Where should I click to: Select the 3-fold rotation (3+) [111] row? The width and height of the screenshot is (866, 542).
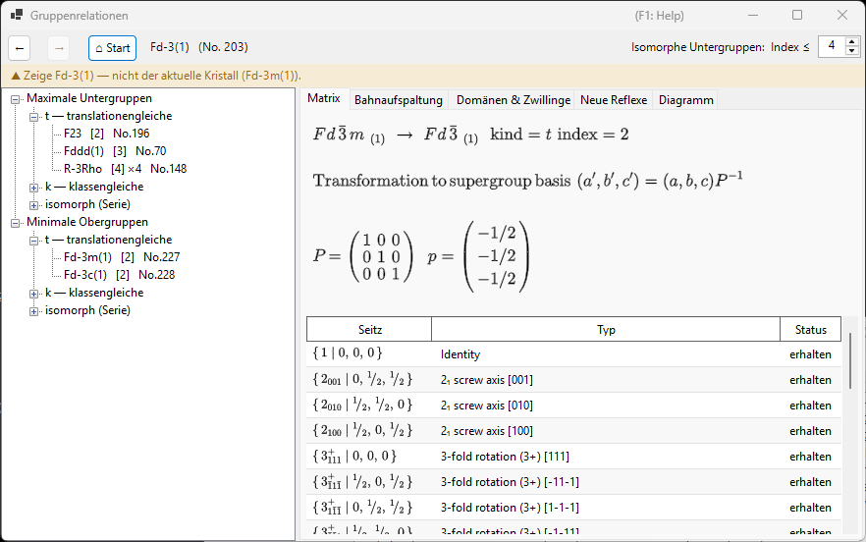573,457
